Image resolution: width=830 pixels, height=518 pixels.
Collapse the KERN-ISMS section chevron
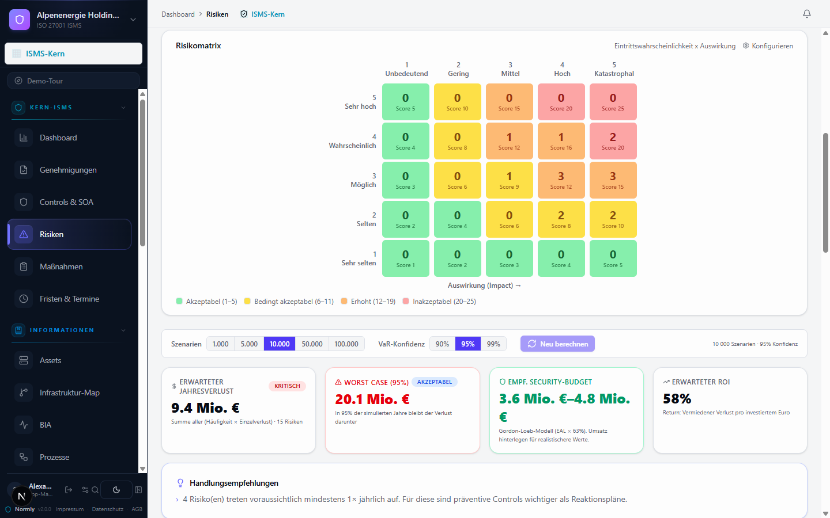(x=123, y=108)
